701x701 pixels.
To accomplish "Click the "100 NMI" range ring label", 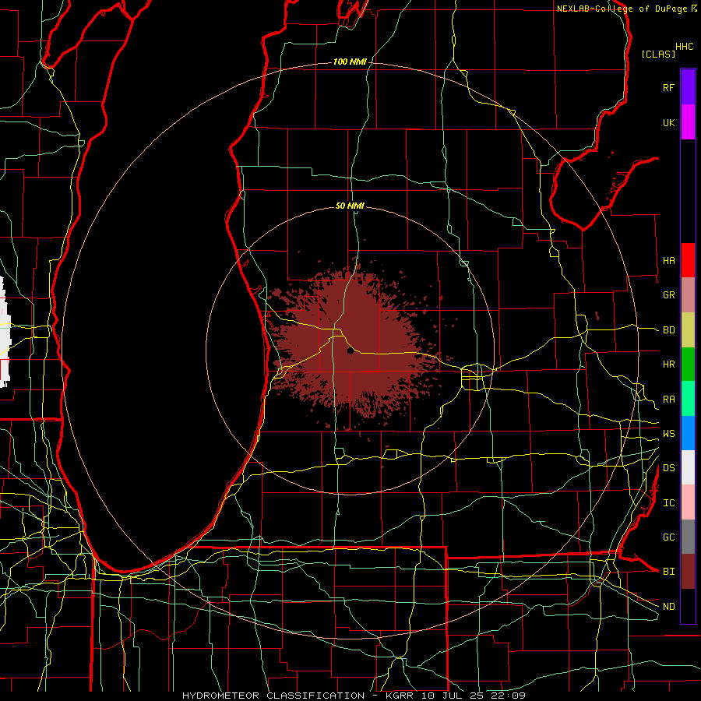I will (x=350, y=62).
